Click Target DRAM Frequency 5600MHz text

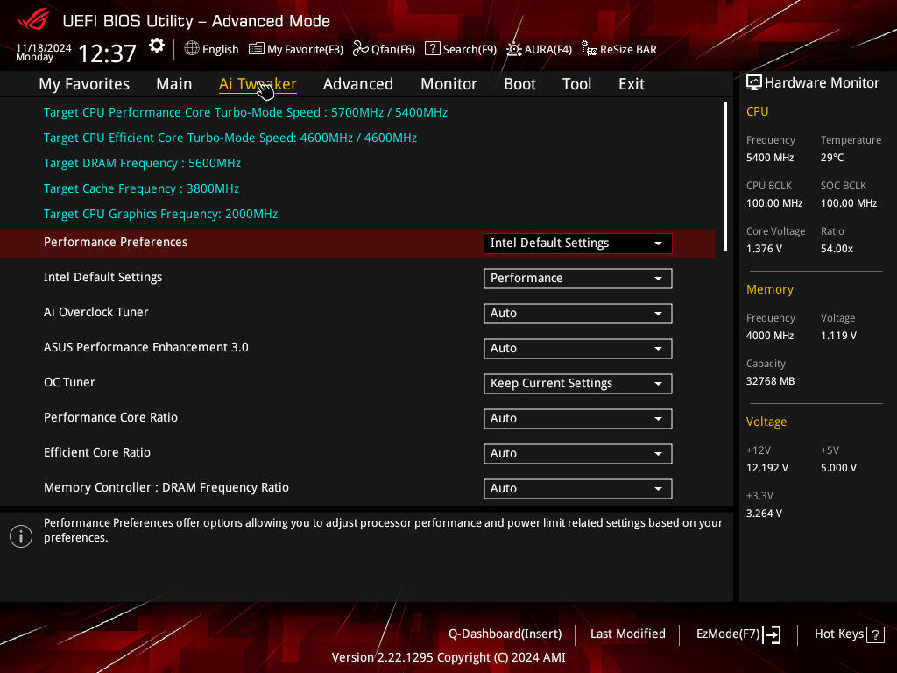point(143,163)
